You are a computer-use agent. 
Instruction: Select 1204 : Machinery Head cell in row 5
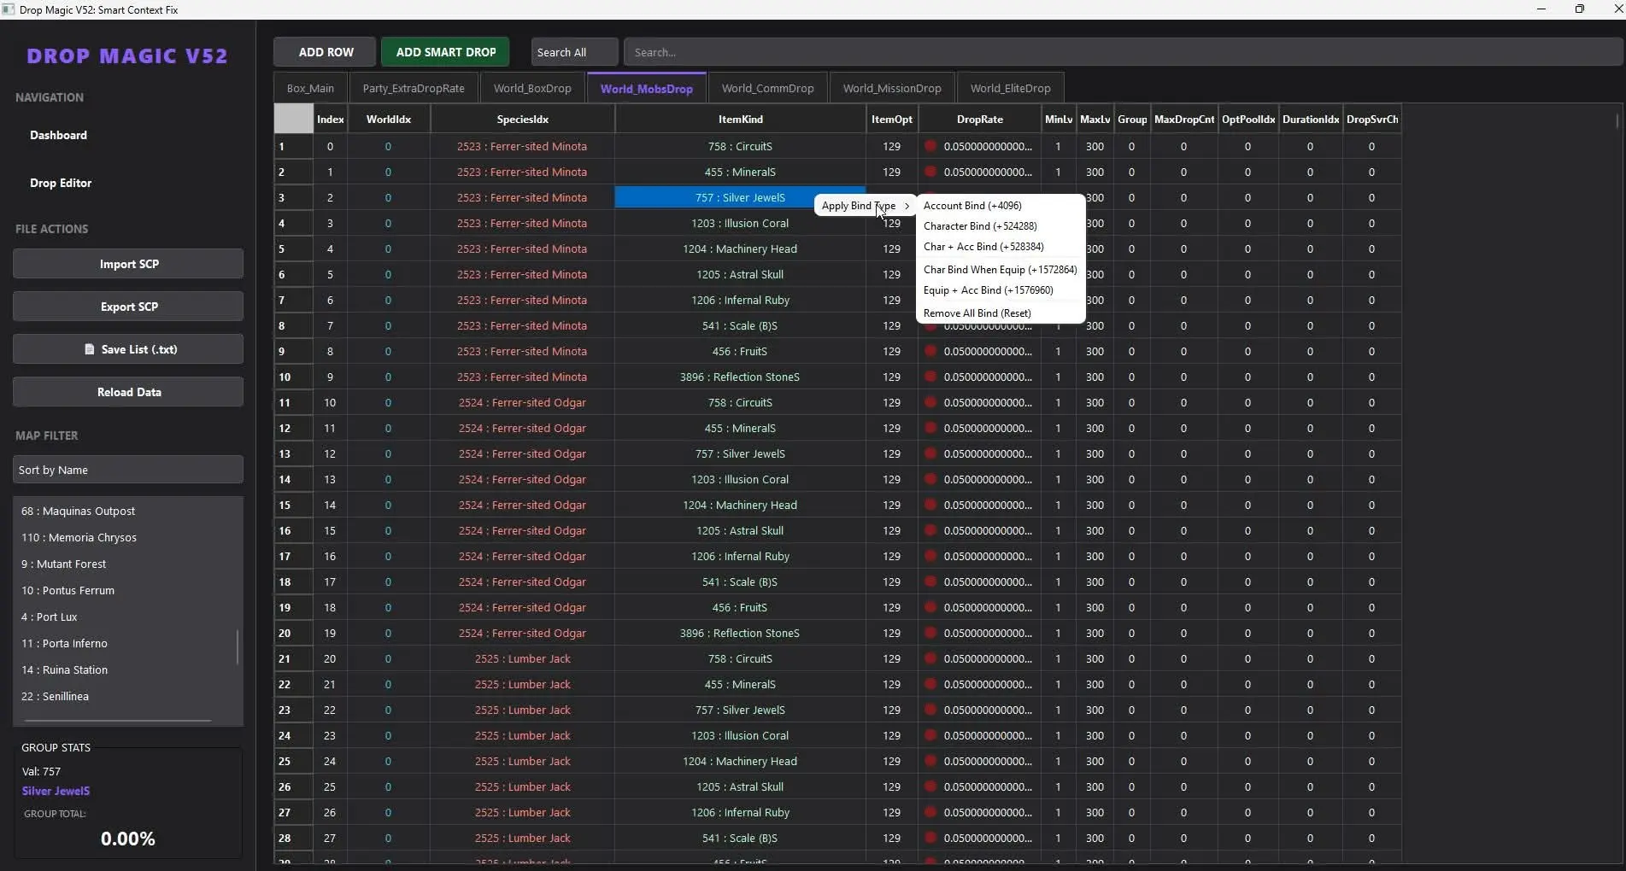(740, 248)
